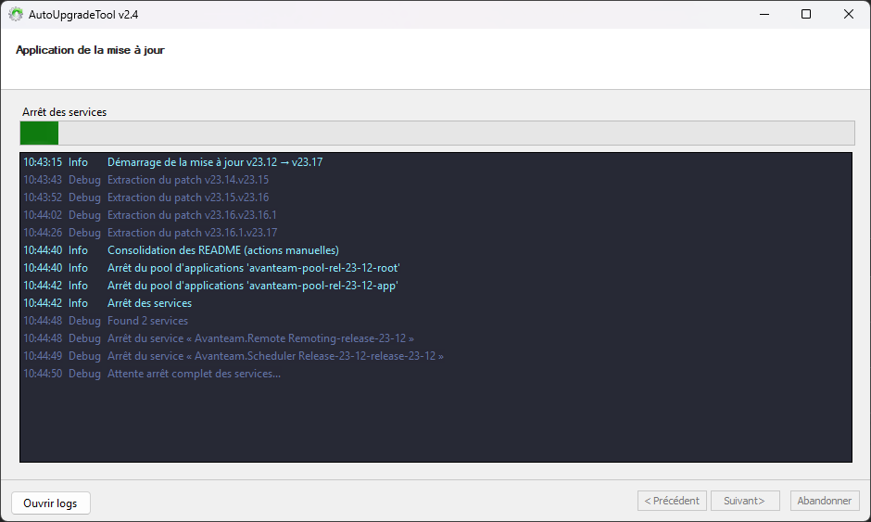This screenshot has height=522, width=871.
Task: Select the Avanteam.Scheduler service log line
Action: coord(275,356)
